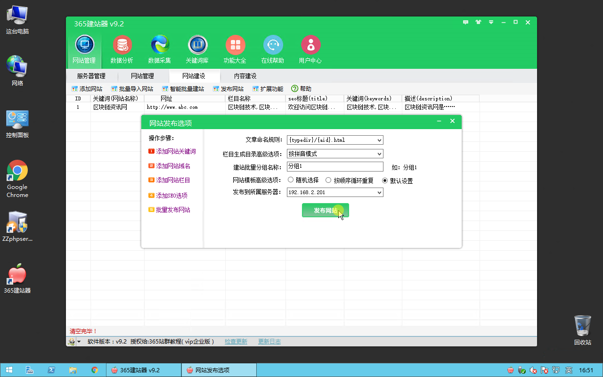The width and height of the screenshot is (603, 377).
Task: Click the status bar dropdown arrow icon
Action: pos(79,342)
